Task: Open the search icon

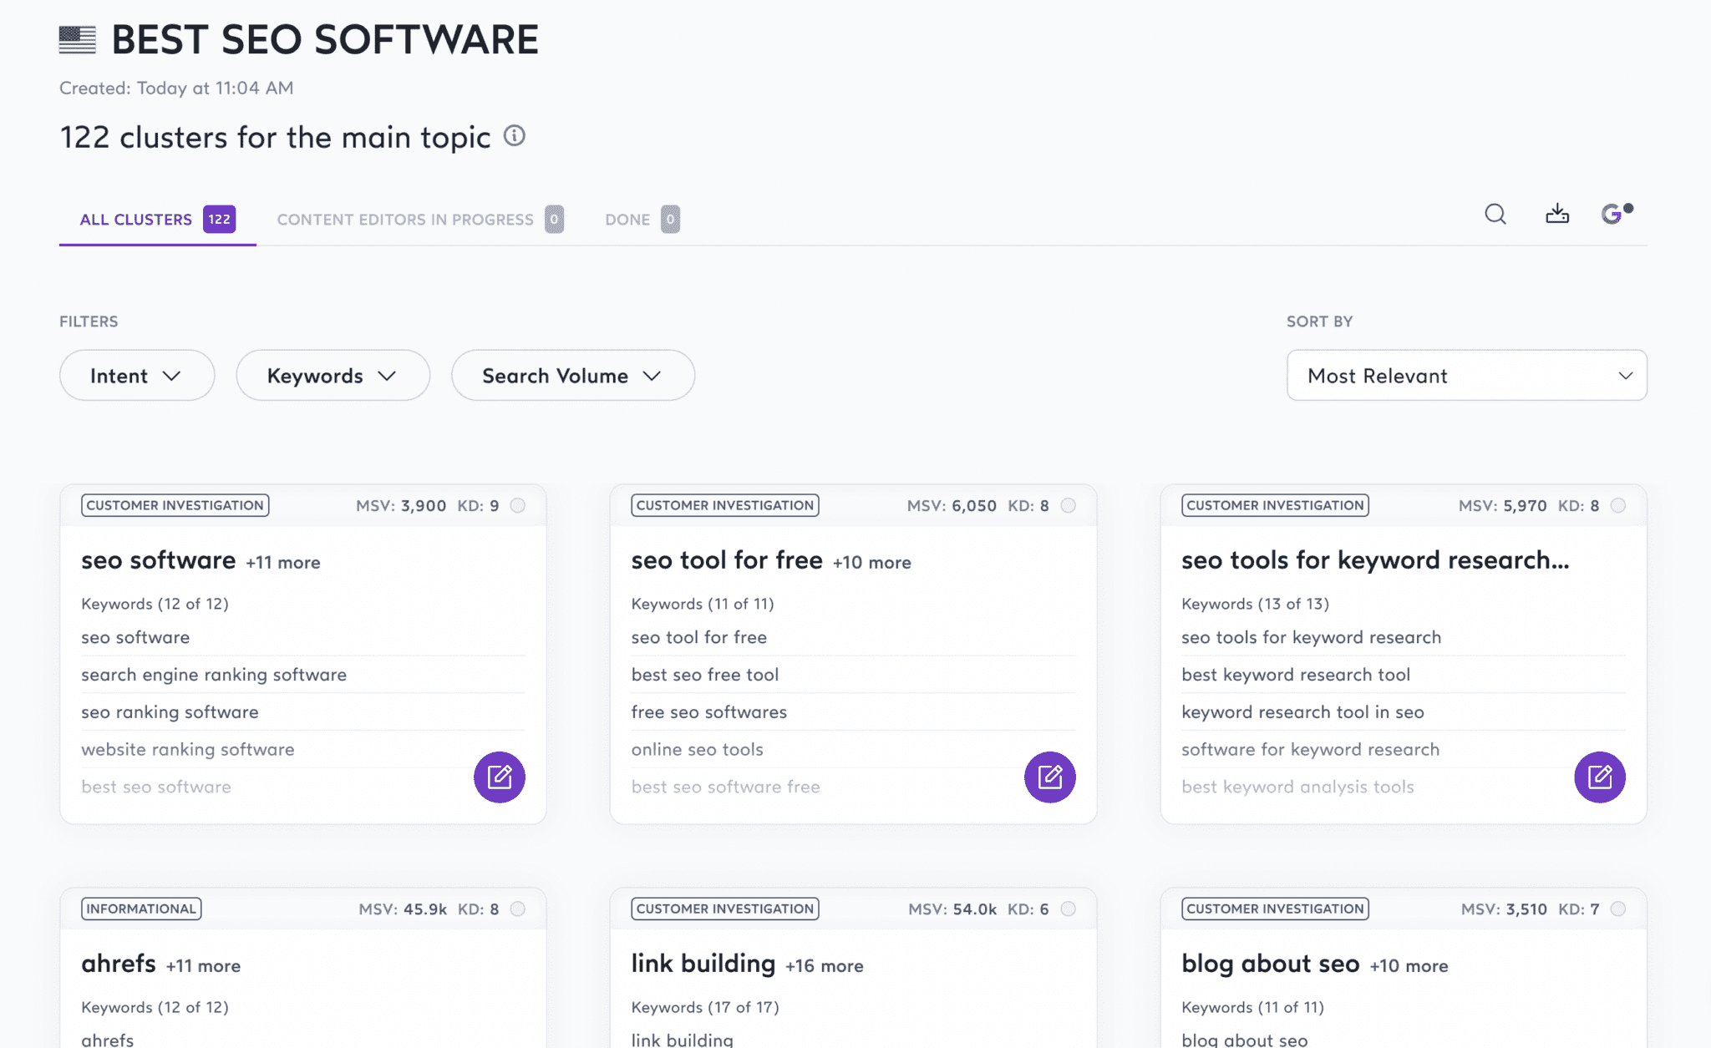Action: (1495, 215)
